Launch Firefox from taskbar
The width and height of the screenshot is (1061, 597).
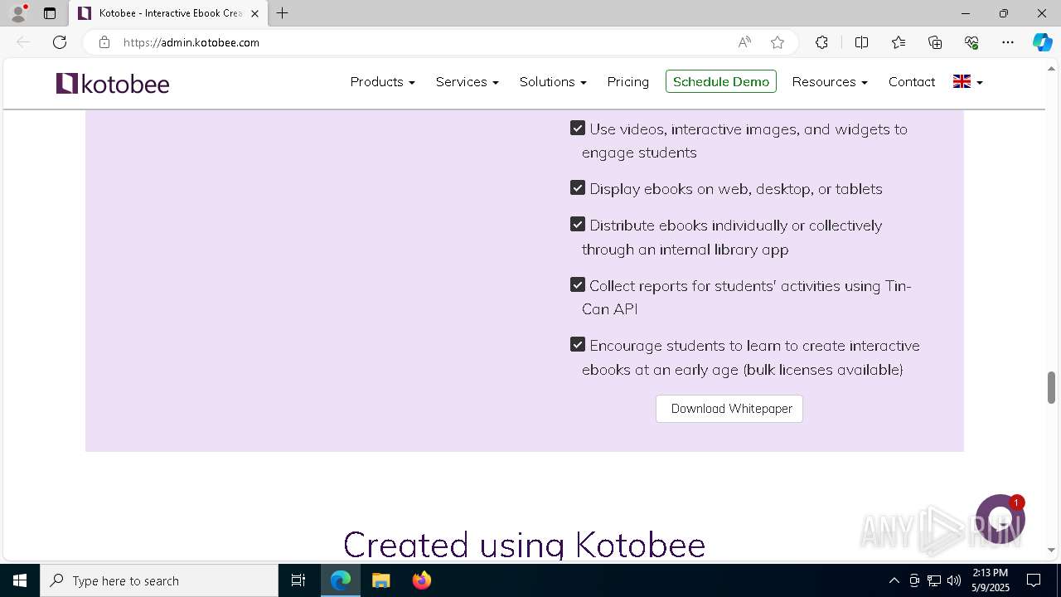pyautogui.click(x=422, y=580)
